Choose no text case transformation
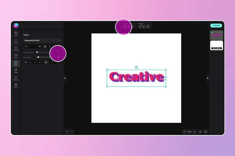 point(26,62)
